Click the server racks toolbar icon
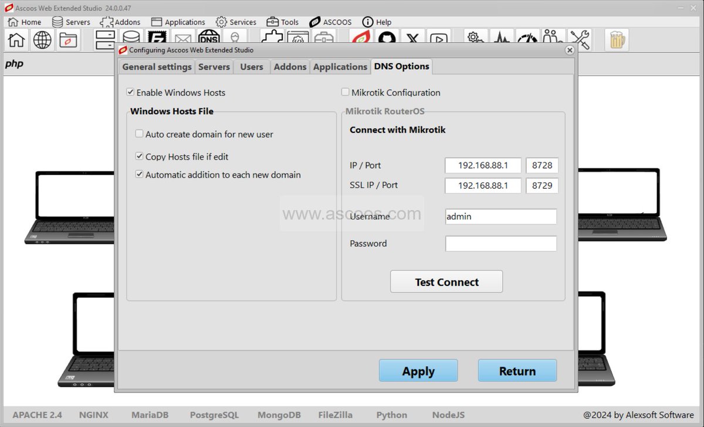The height and width of the screenshot is (427, 704). pos(105,40)
